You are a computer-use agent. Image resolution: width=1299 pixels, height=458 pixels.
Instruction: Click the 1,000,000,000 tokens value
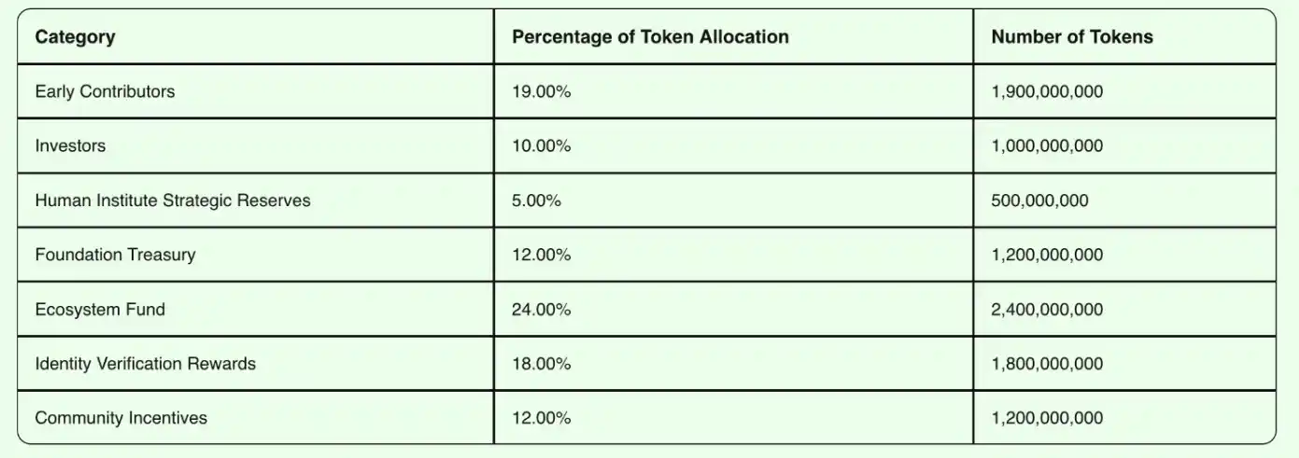(x=1047, y=146)
